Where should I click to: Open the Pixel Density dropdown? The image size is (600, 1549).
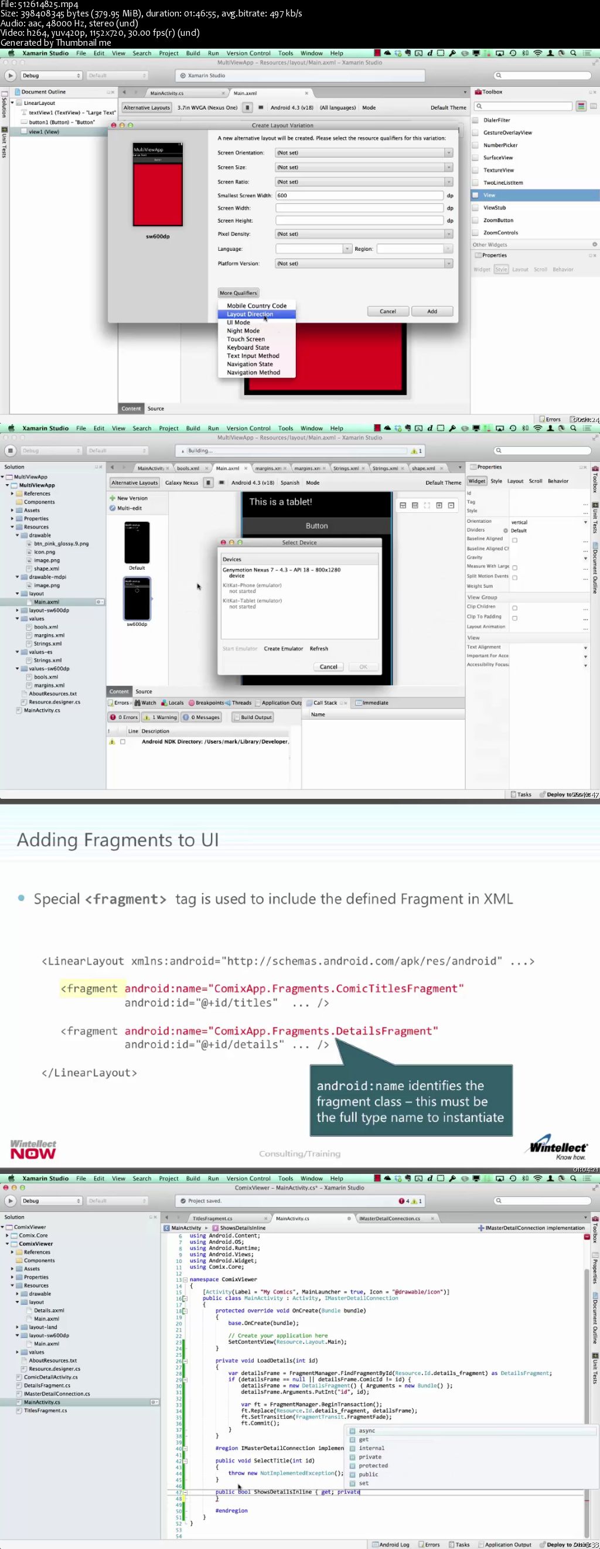(x=364, y=234)
